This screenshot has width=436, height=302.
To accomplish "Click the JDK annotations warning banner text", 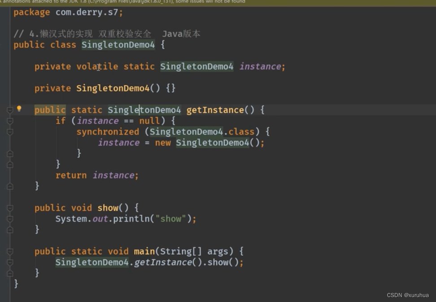I will click(123, 2).
